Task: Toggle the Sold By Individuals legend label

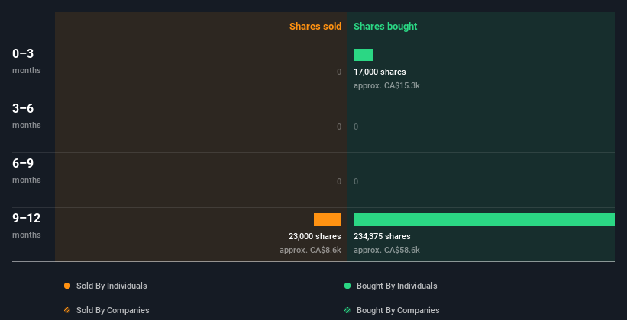Action: [112, 286]
